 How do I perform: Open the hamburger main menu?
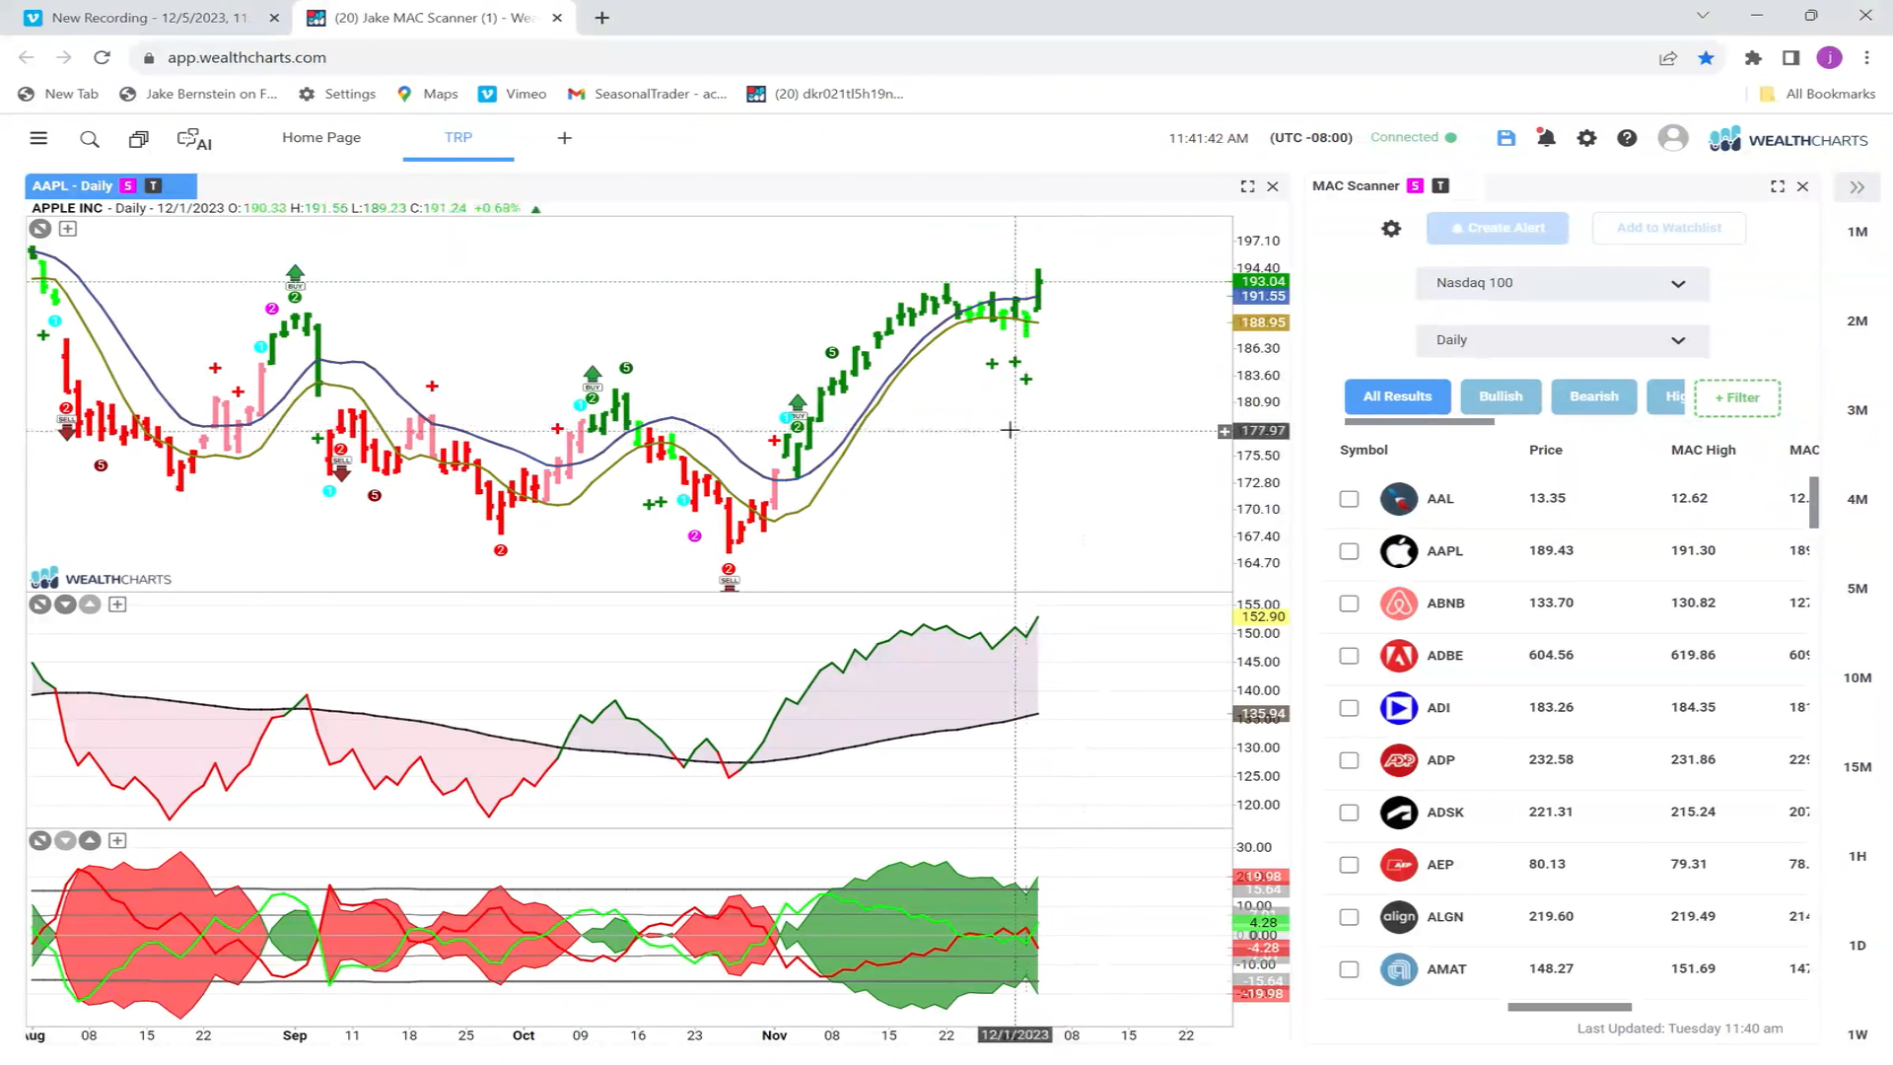[38, 138]
